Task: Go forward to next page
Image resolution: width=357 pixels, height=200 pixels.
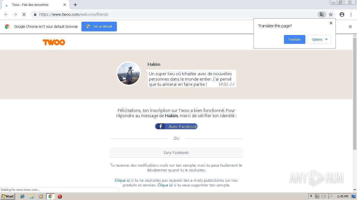Action: [15, 14]
